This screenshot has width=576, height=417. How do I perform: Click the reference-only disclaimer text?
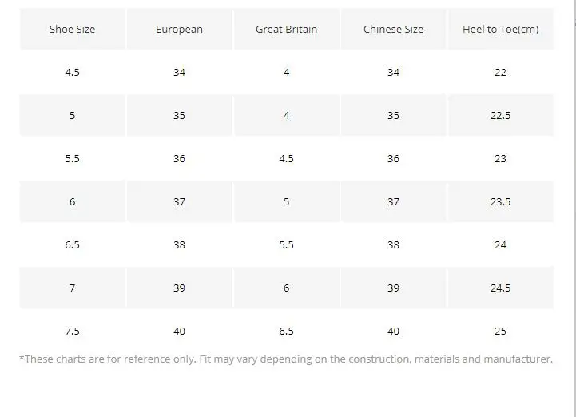tap(286, 359)
